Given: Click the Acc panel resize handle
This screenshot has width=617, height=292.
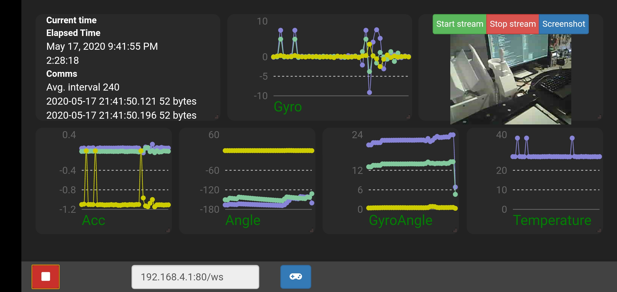Looking at the screenshot, I should click(x=168, y=230).
